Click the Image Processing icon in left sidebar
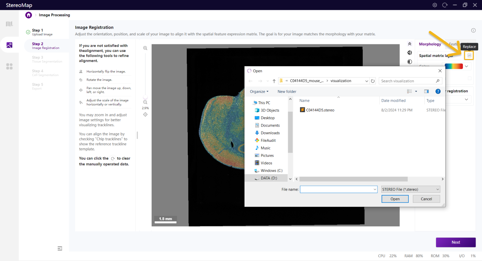The image size is (482, 261). [9, 45]
